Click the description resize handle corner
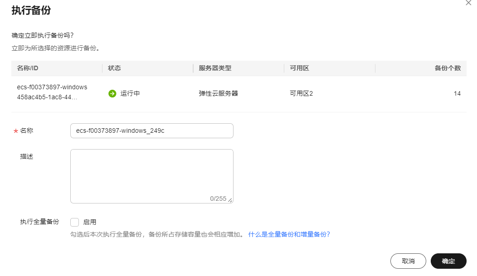 [x=230, y=200]
